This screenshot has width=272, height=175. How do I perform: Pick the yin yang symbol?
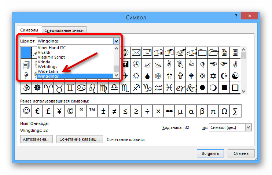(235, 76)
